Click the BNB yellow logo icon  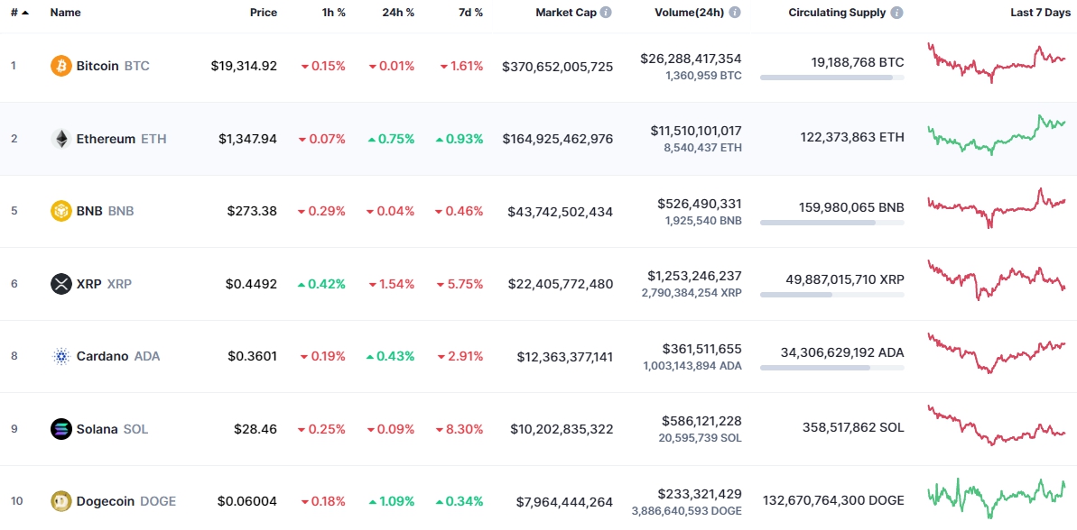(61, 211)
